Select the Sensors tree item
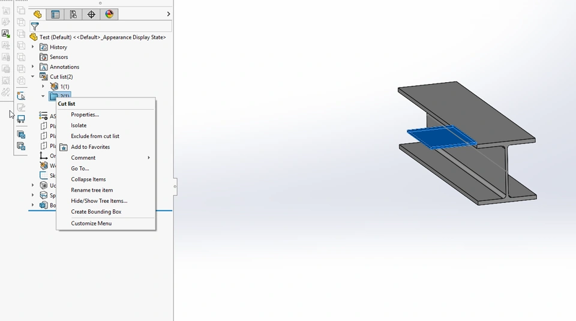Image resolution: width=576 pixels, height=321 pixels. (59, 57)
